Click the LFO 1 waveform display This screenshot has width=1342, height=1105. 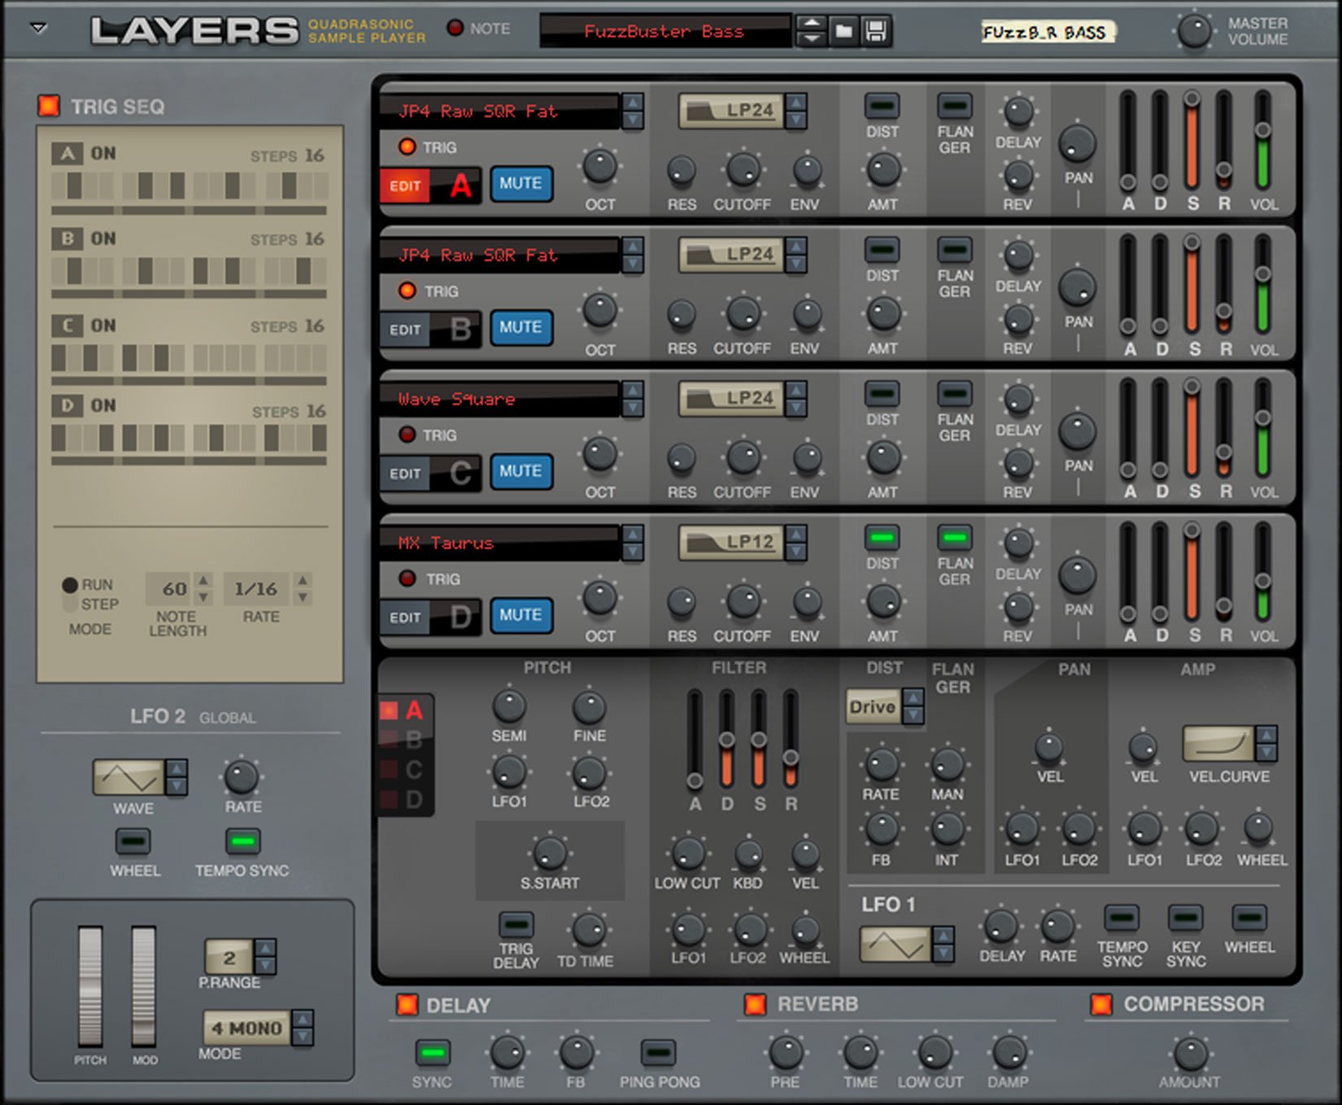(x=895, y=945)
